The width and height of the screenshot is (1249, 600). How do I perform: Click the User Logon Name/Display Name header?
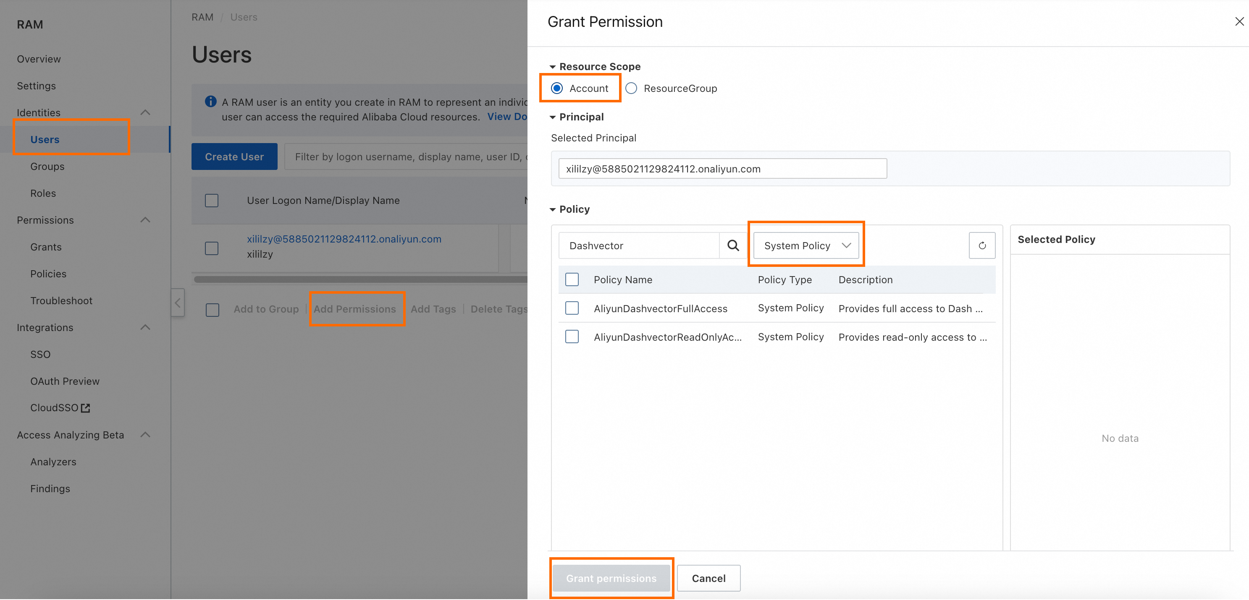click(x=323, y=201)
